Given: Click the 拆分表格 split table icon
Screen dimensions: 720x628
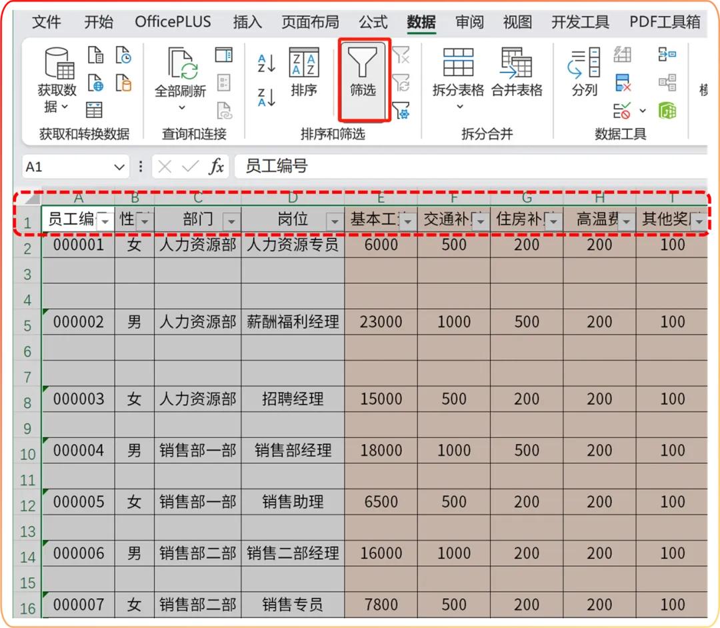Looking at the screenshot, I should pos(458,63).
